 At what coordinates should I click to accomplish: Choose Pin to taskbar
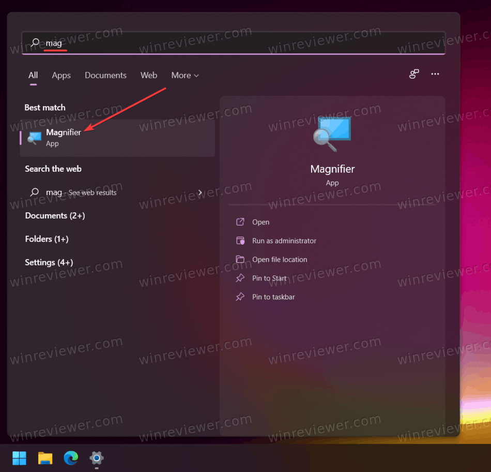click(x=273, y=297)
